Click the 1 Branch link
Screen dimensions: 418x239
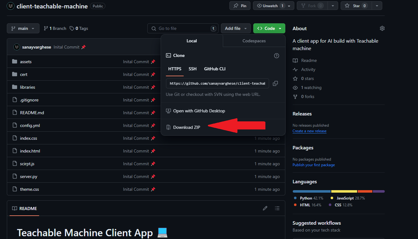coord(55,28)
